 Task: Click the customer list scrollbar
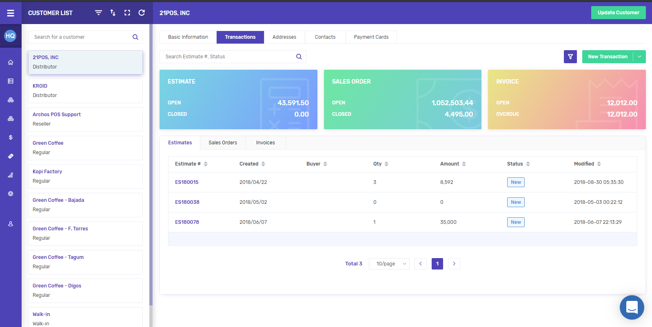pyautogui.click(x=151, y=165)
